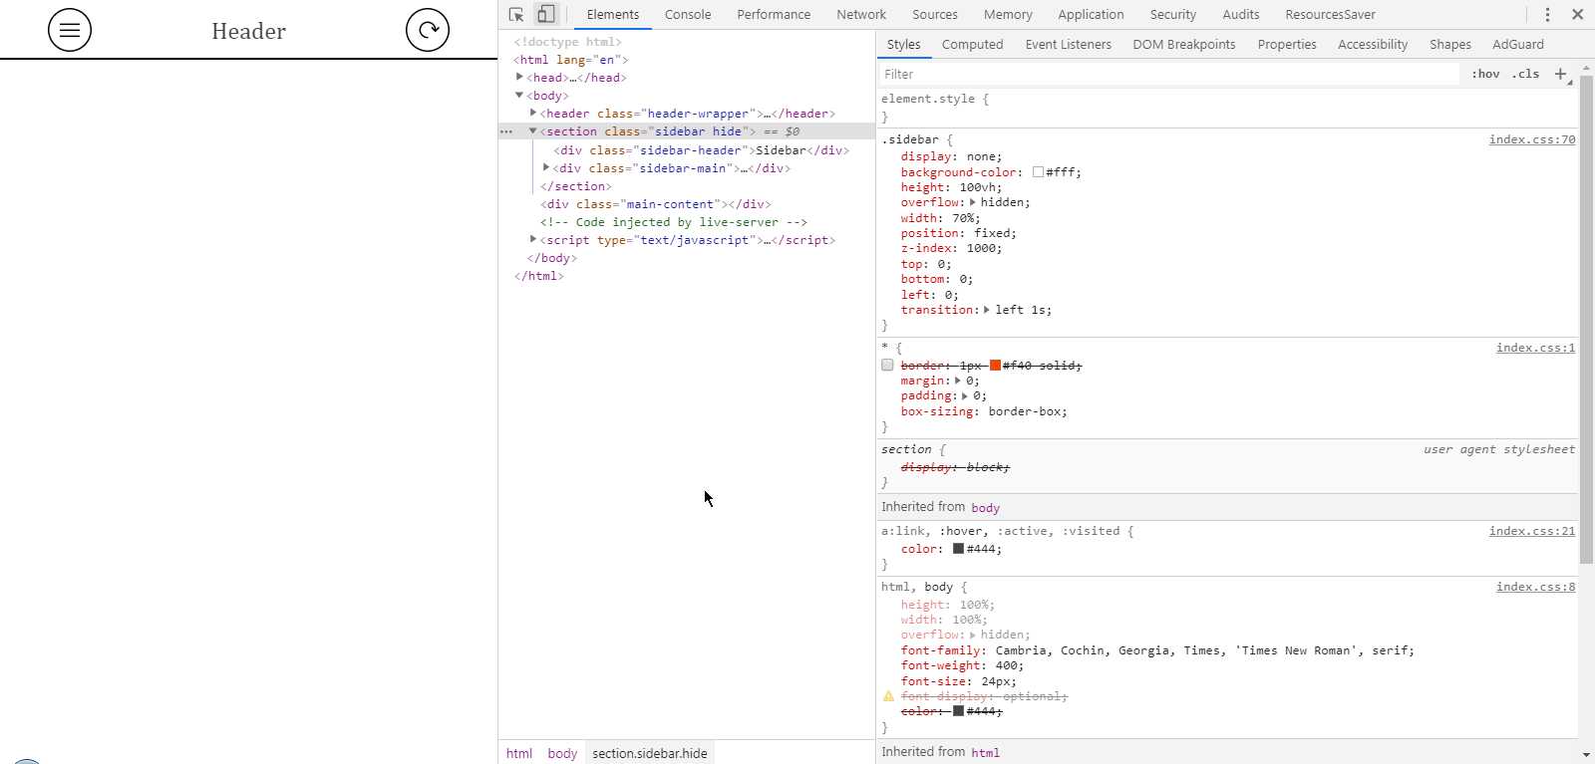Expand the sidebar-main div node

[546, 167]
